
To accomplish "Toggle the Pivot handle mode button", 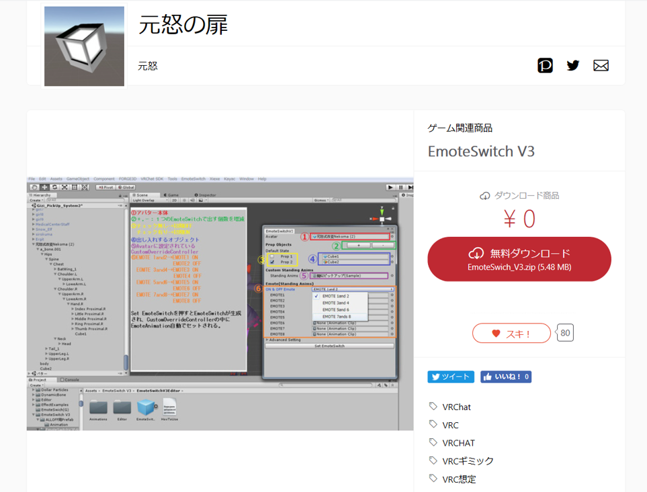I will (x=104, y=187).
